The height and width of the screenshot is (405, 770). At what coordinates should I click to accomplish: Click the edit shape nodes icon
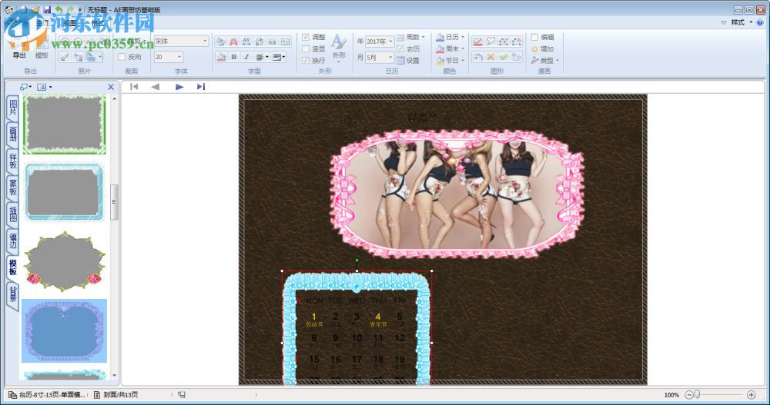coord(504,41)
